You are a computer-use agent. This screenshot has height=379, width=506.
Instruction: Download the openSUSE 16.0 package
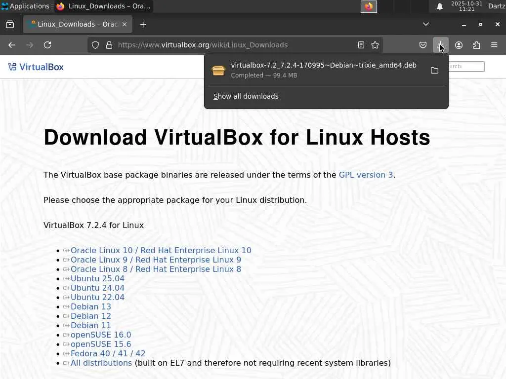101,335
